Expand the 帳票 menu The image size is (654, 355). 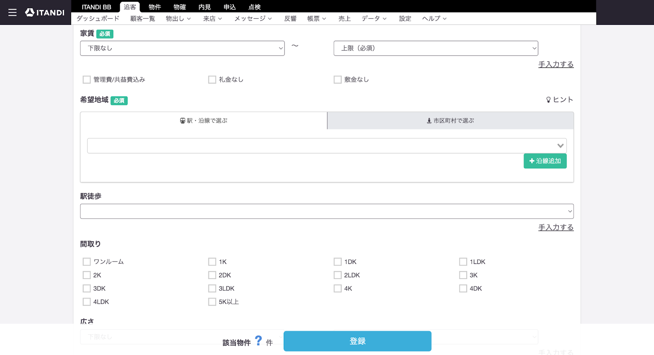coord(317,19)
